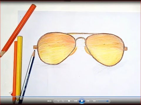Toggle shuffle mode
Screen dimensions: 141x105
click(x=58, y=101)
